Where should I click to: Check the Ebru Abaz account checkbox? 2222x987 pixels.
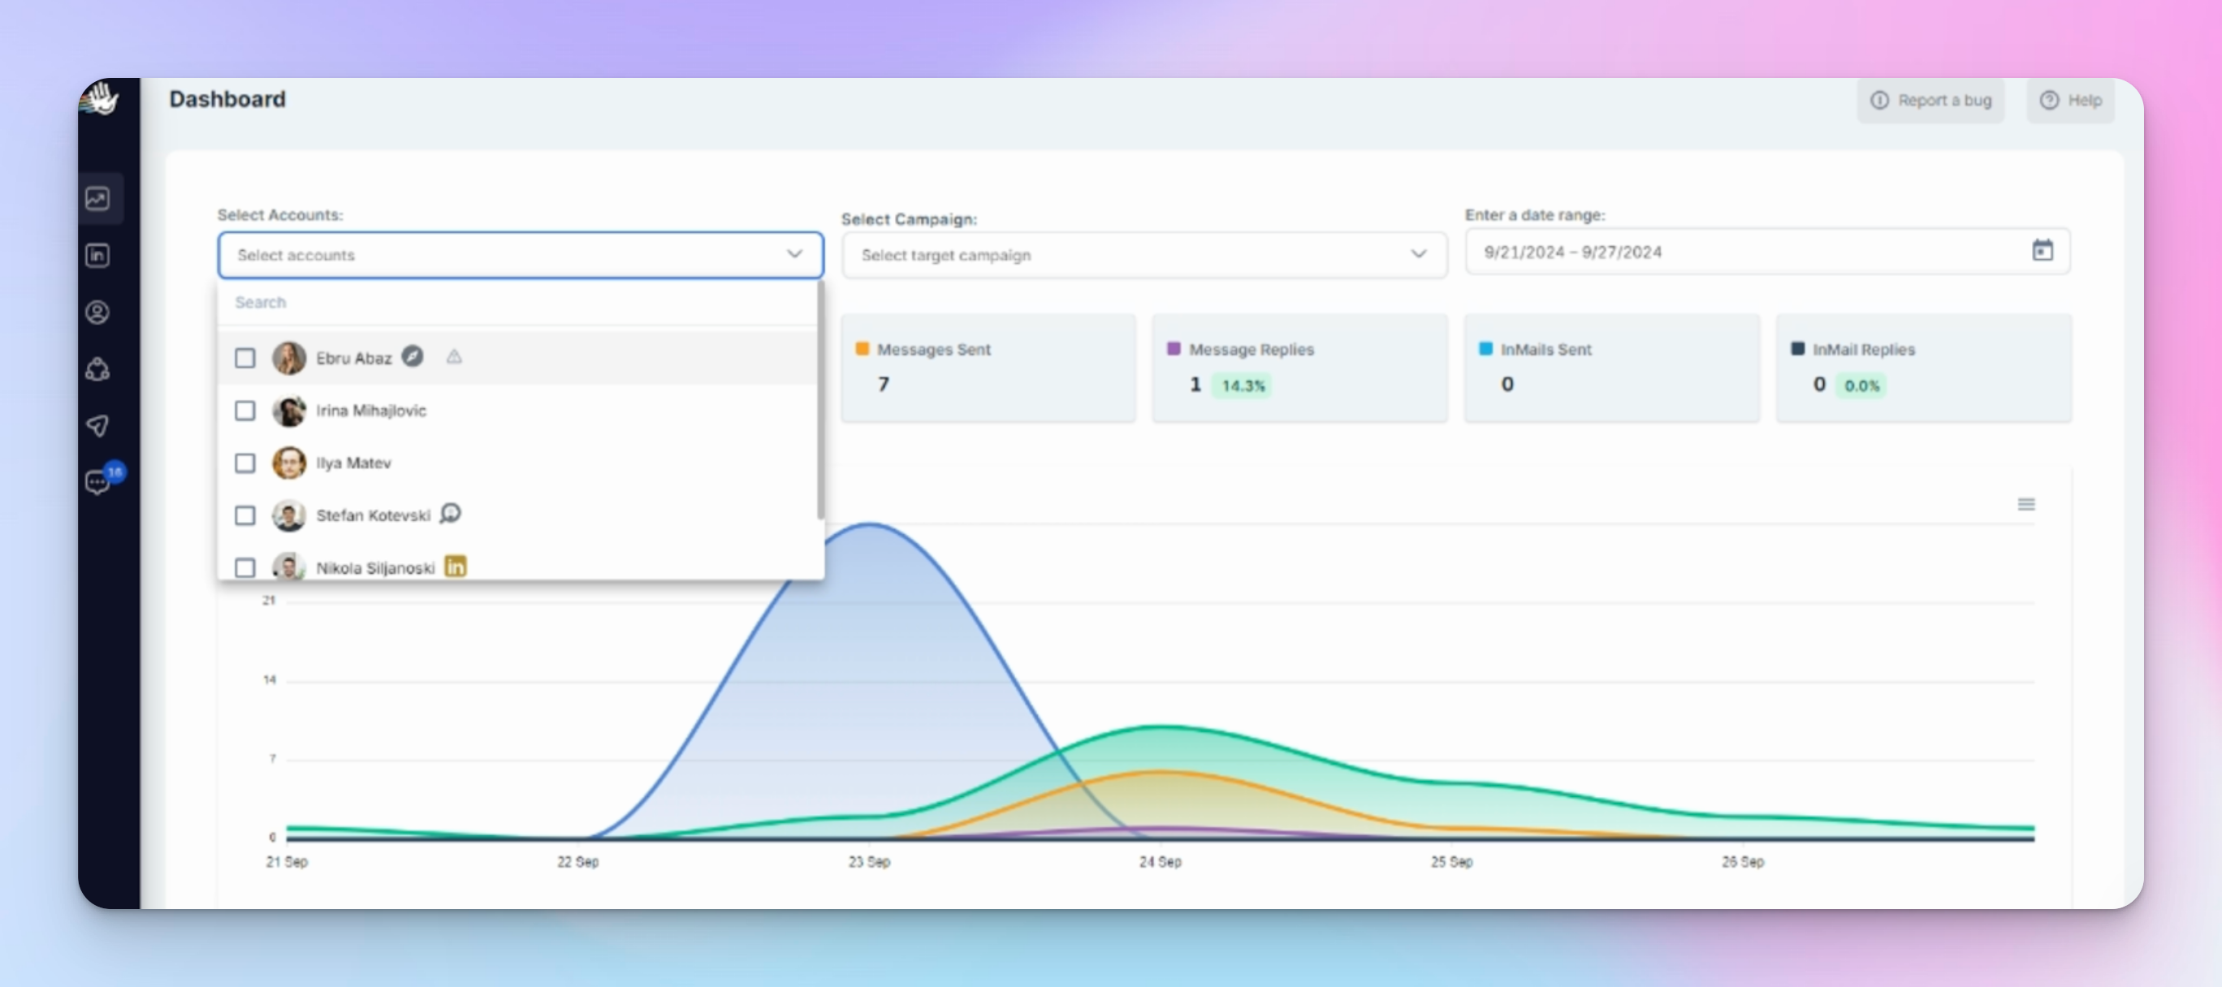click(245, 358)
